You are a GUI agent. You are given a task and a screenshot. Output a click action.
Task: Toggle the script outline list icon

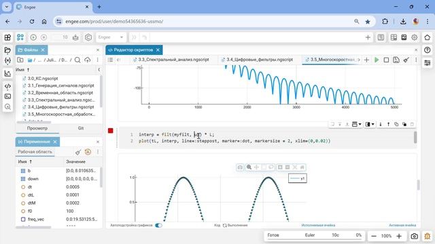tap(110, 60)
